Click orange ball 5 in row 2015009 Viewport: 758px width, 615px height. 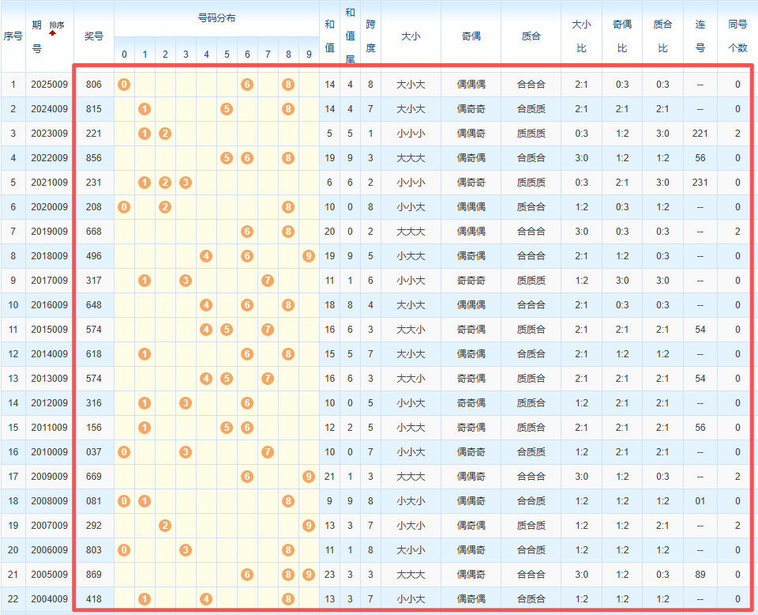click(227, 330)
